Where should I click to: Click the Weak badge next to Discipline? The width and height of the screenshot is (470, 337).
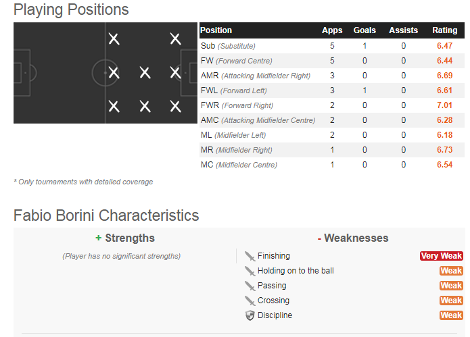[451, 315]
